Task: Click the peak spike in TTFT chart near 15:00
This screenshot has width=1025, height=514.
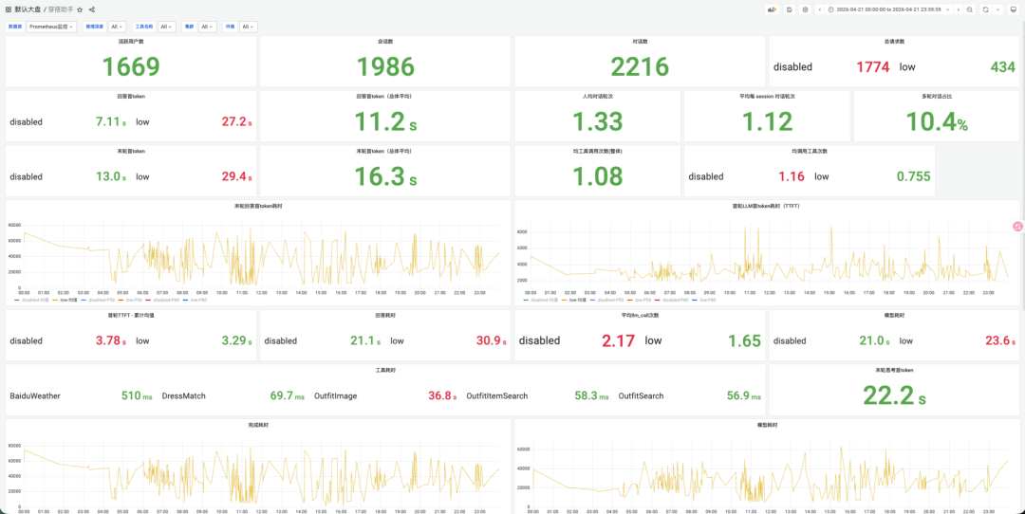Action: [x=830, y=228]
